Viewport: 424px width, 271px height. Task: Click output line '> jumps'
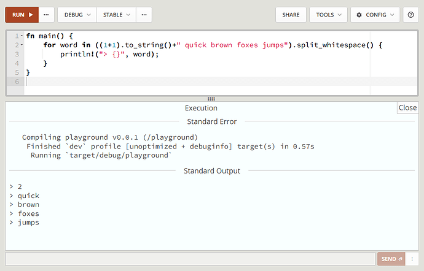click(25, 223)
